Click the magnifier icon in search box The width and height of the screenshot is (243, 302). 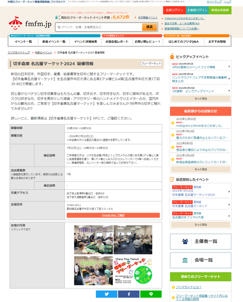[x=59, y=27]
